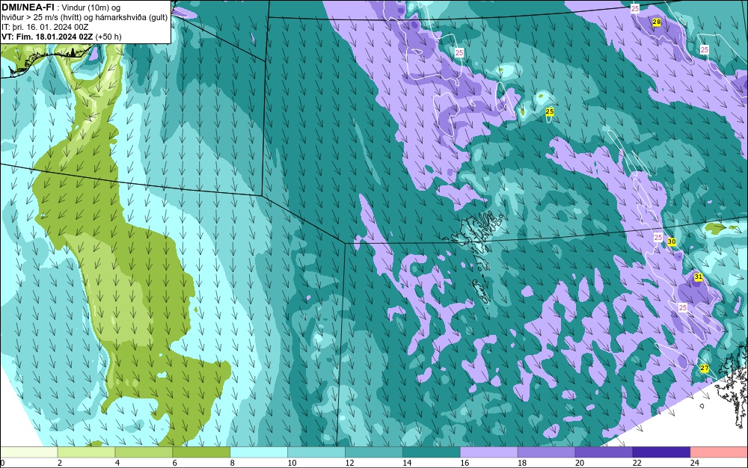Click the initial time line 'IT: þri. 16. 01. 2024 00Z'

[x=46, y=27]
